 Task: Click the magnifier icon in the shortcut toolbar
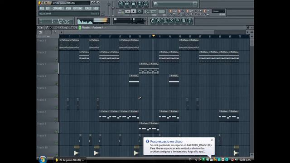click(x=177, y=21)
